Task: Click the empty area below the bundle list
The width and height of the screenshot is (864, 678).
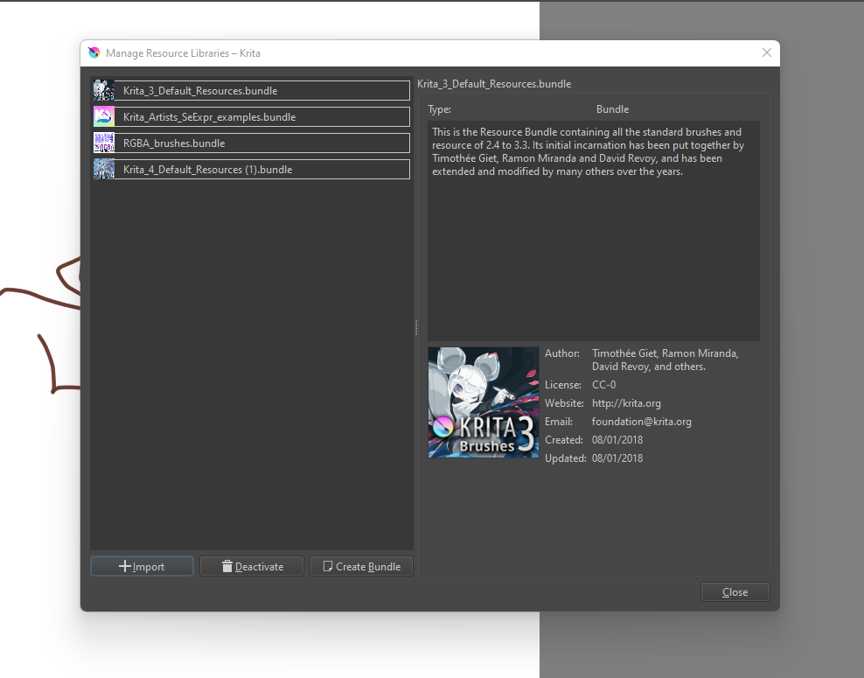Action: [x=251, y=367]
